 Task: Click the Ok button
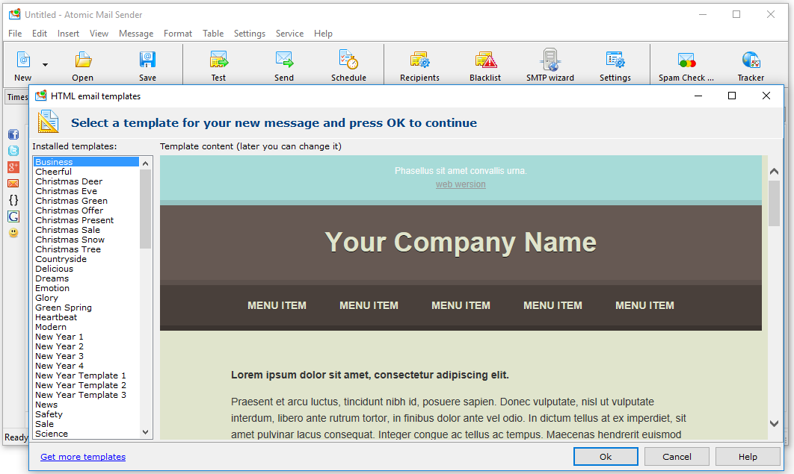pos(606,457)
